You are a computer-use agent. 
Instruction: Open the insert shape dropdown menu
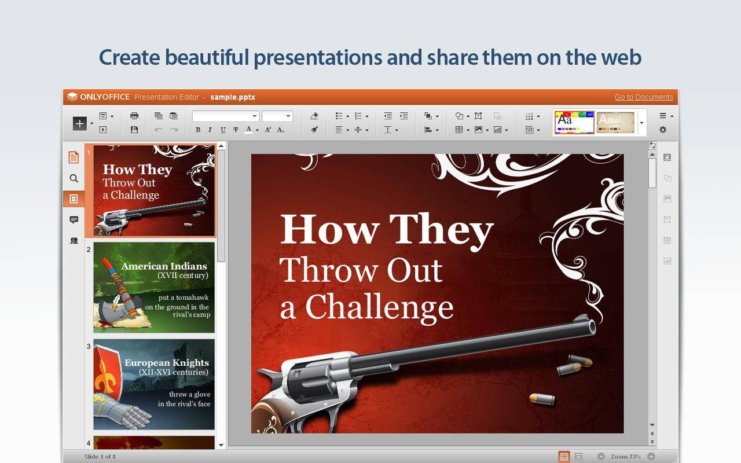(461, 116)
